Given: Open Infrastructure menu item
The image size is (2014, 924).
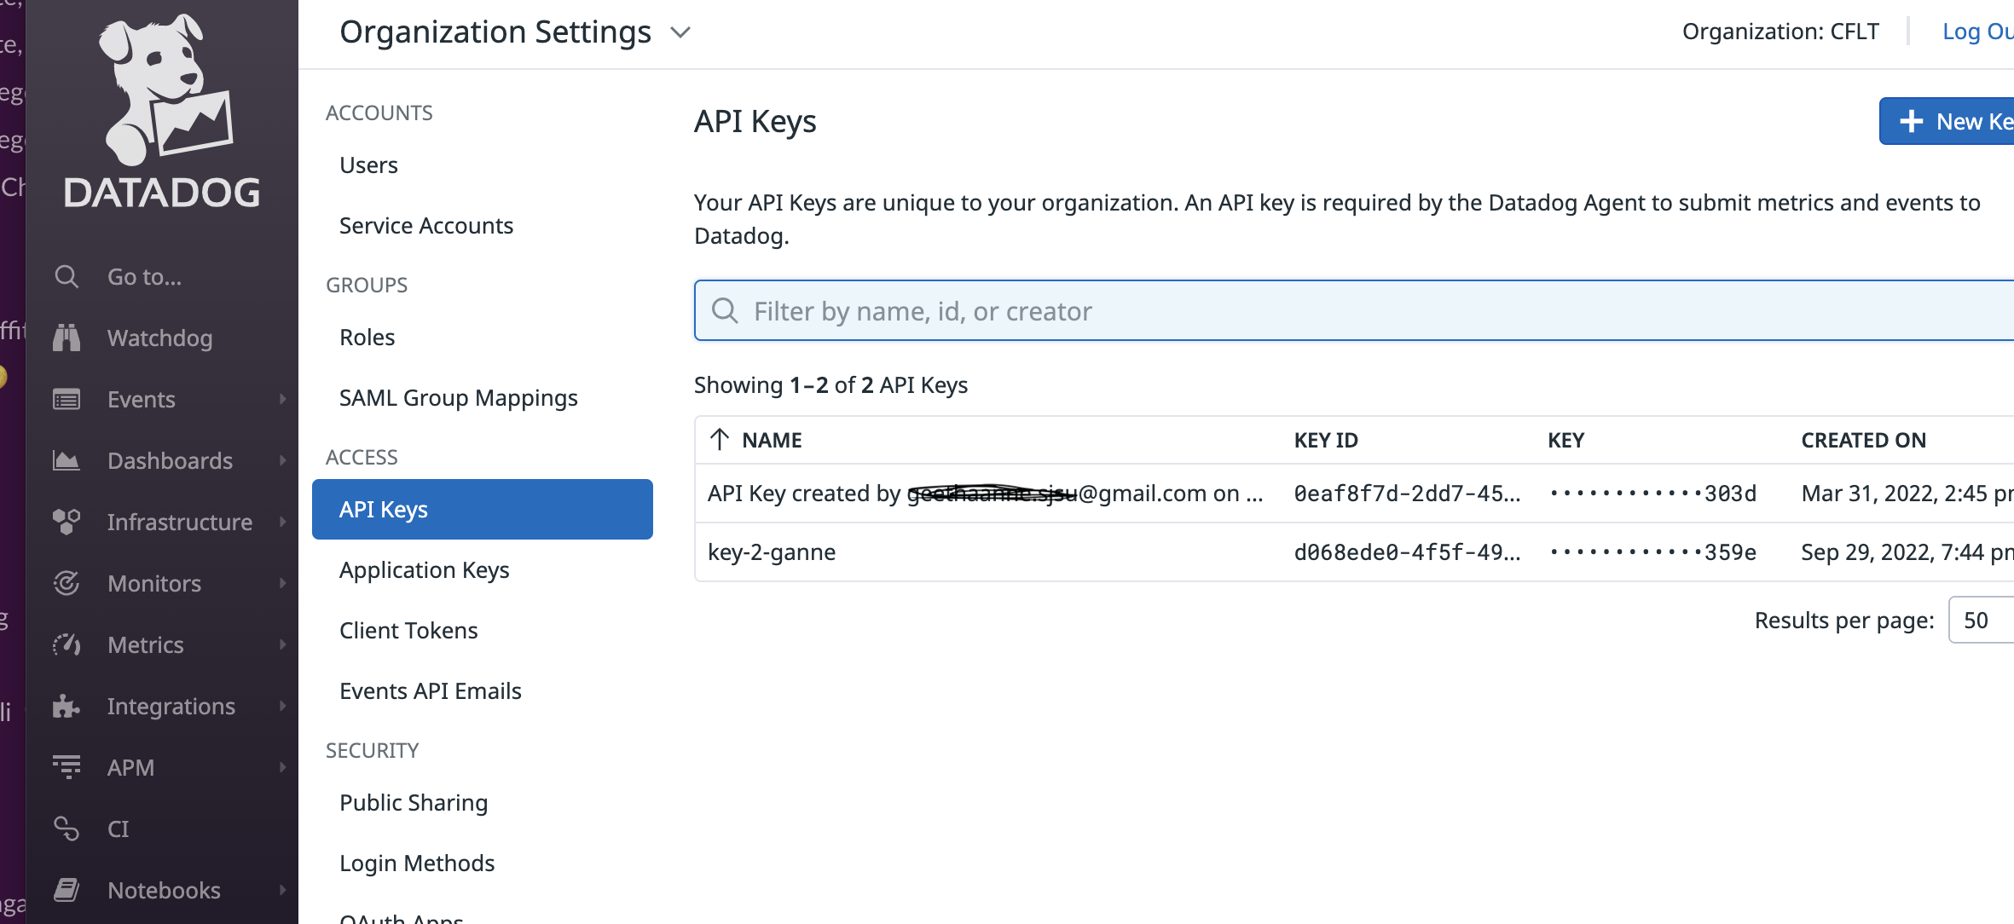Looking at the screenshot, I should click(179, 522).
